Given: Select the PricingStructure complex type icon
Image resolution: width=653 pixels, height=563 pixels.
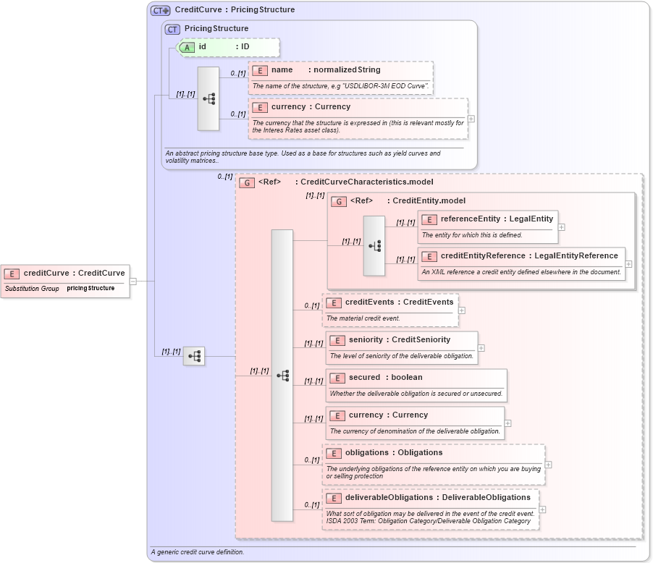Looking at the screenshot, I should click(172, 30).
